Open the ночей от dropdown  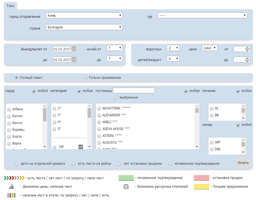115,48
